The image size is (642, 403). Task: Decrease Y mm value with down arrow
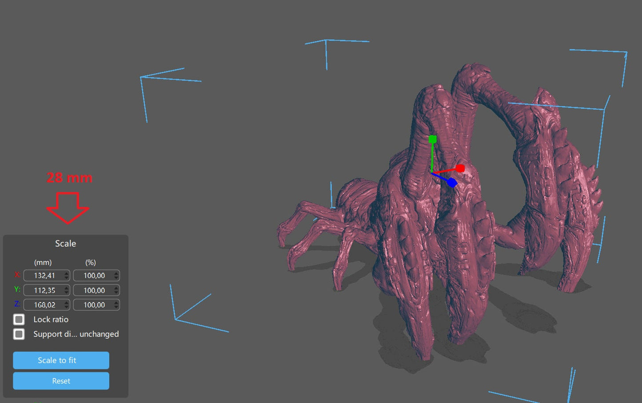pos(67,292)
